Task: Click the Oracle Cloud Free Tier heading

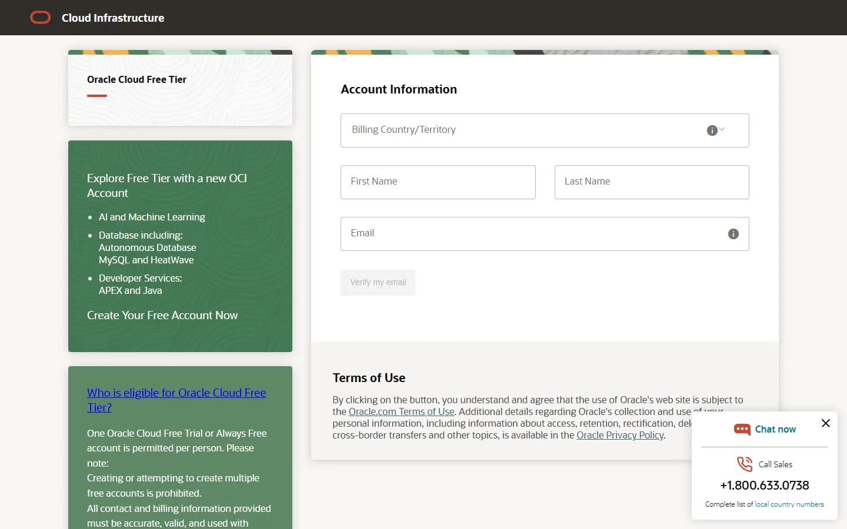Action: (136, 79)
